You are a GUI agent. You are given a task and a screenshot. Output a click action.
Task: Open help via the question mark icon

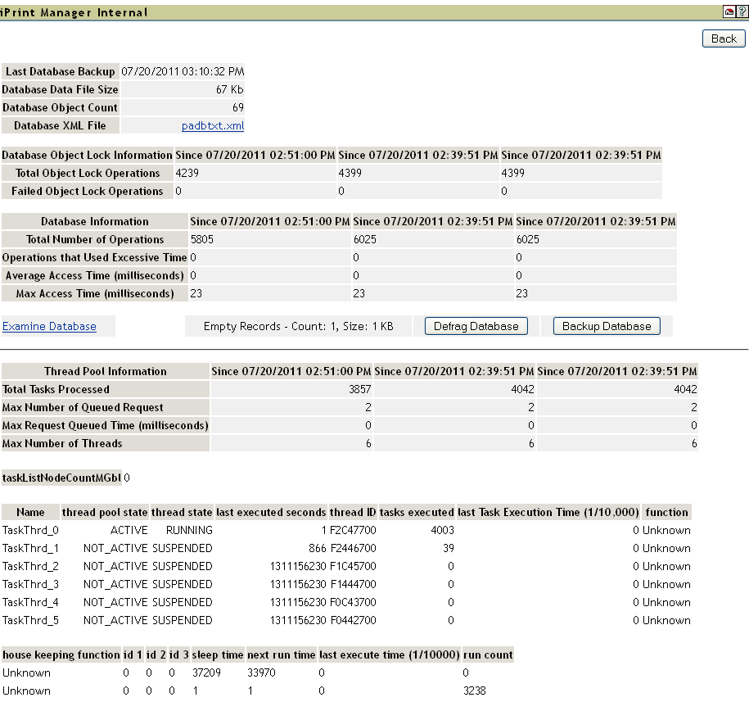pos(741,11)
